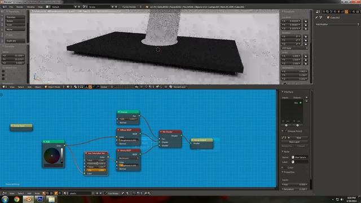Open the Render Layers properties tab icon
The width and height of the screenshot is (361, 203).
click(x=327, y=11)
